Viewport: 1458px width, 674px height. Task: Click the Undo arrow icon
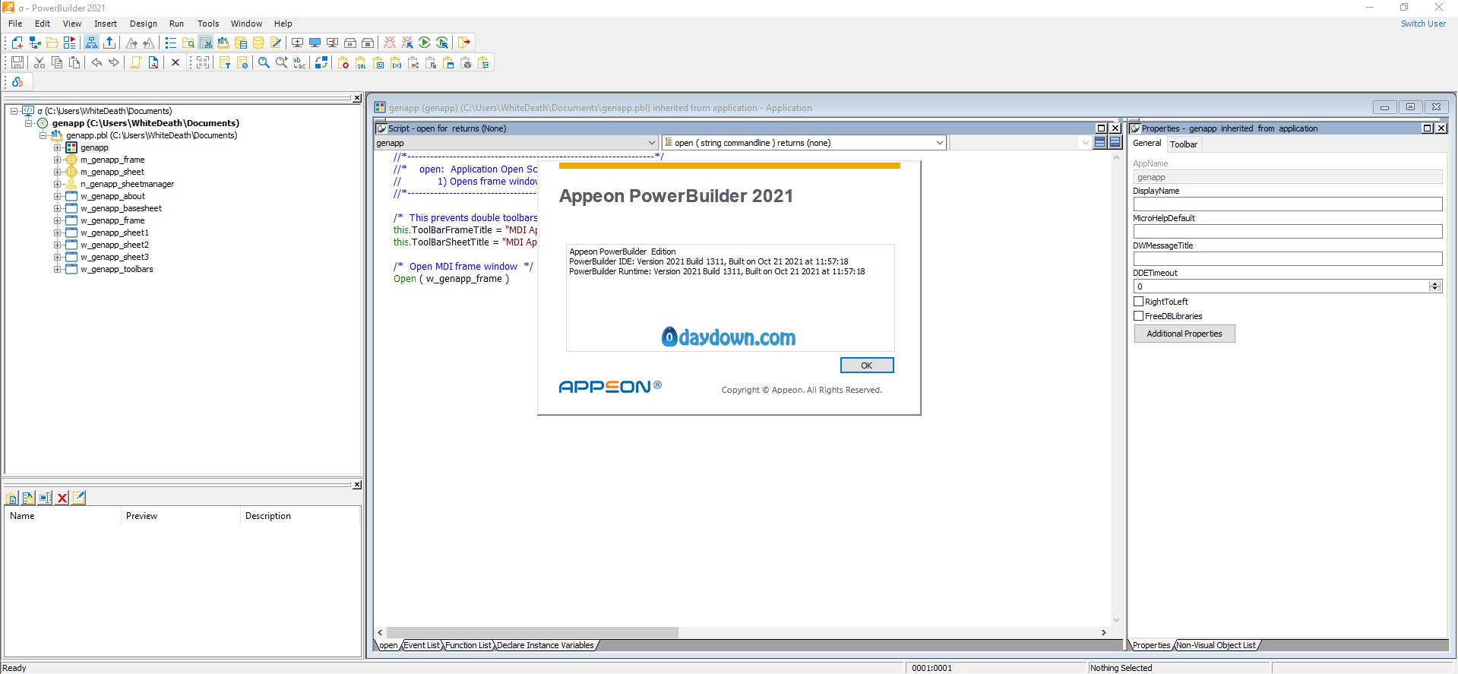pos(96,62)
